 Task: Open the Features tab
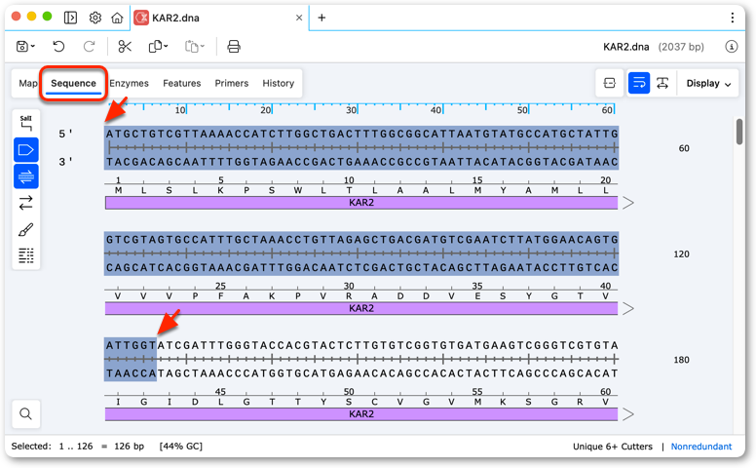(x=182, y=83)
